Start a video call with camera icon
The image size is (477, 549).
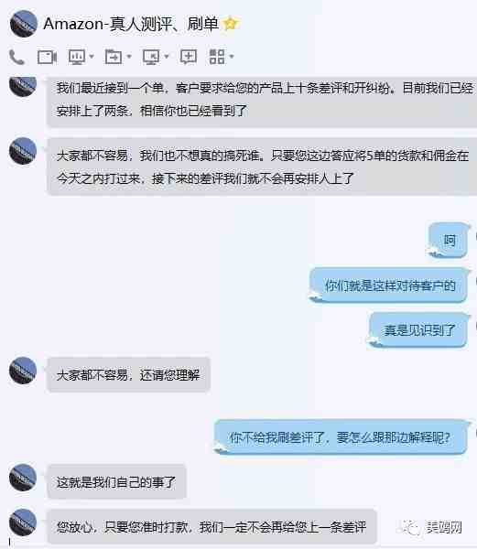[x=47, y=57]
